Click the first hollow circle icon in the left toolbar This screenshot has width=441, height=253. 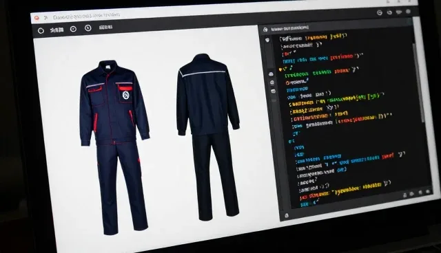pyautogui.click(x=41, y=30)
